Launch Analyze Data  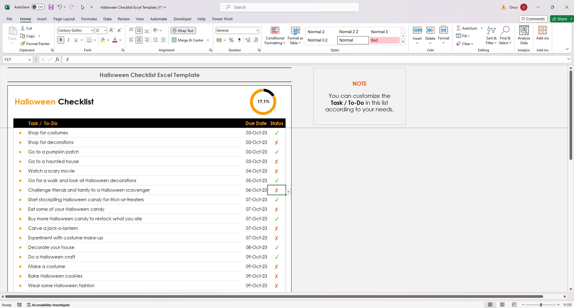tap(523, 35)
